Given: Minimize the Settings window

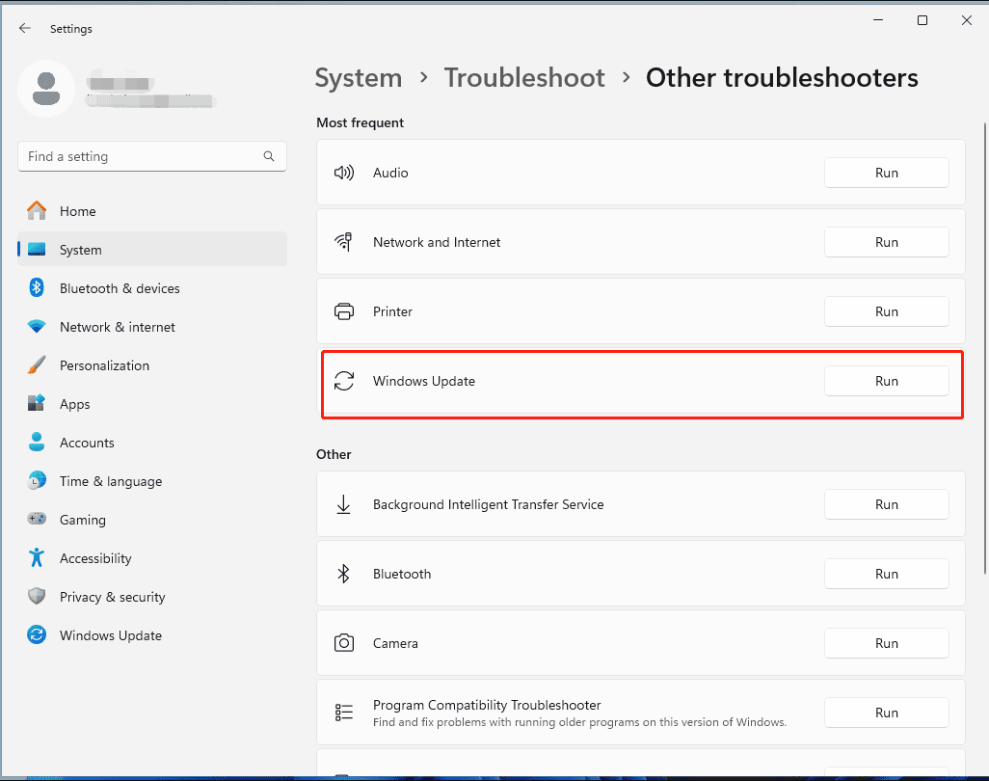Looking at the screenshot, I should pyautogui.click(x=878, y=20).
